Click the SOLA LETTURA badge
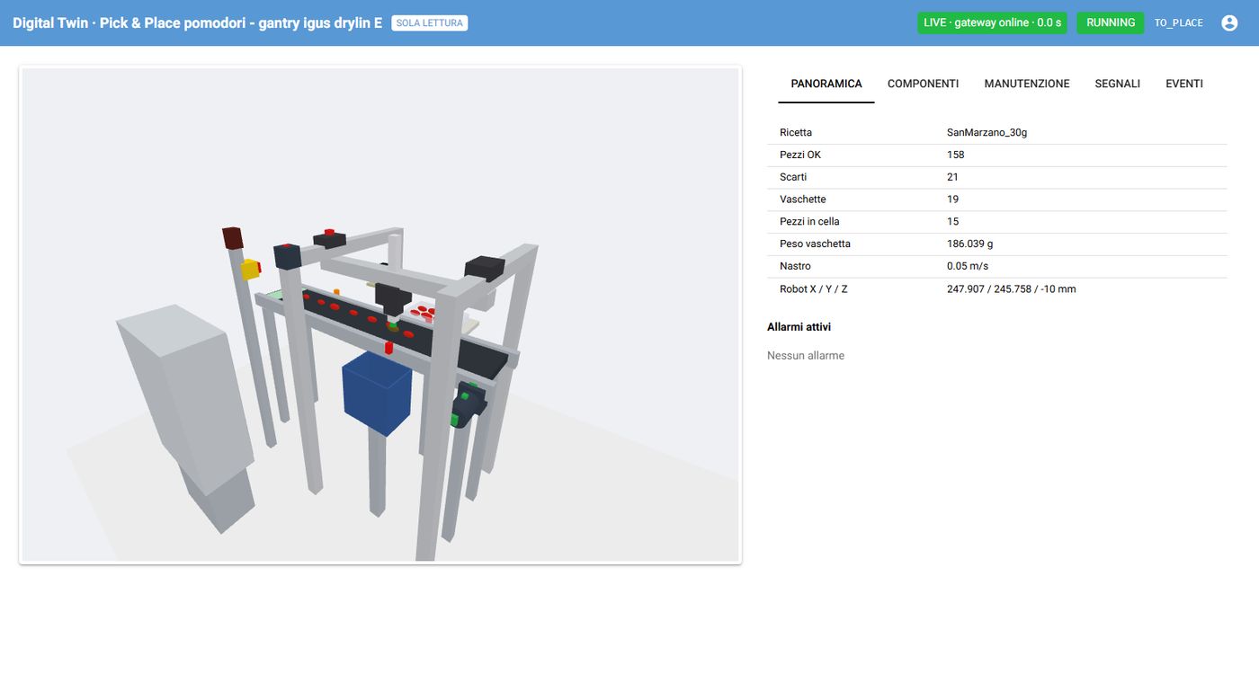This screenshot has width=1259, height=674. click(430, 23)
